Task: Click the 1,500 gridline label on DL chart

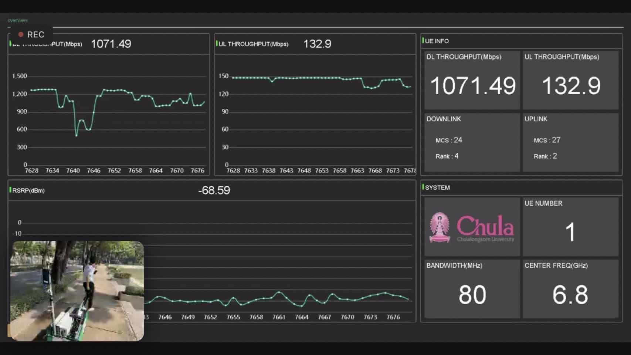Action: point(20,76)
